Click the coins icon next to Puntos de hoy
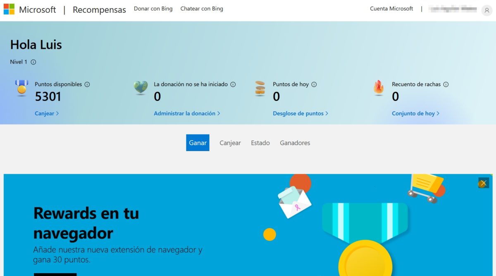The height and width of the screenshot is (276, 496). click(x=260, y=88)
